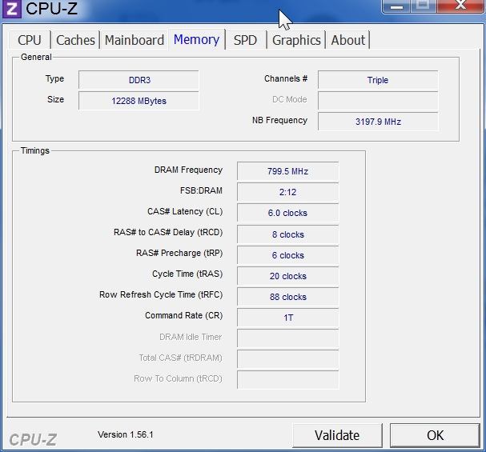Click the 'Channels #' label
This screenshot has width=486, height=452.
(x=286, y=78)
